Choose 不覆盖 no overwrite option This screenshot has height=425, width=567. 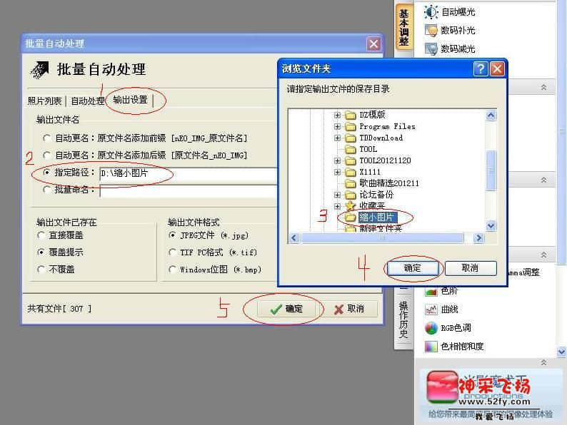pyautogui.click(x=41, y=270)
